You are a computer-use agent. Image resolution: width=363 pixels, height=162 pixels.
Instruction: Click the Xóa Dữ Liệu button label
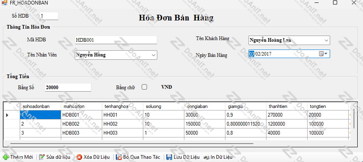tap(96, 157)
